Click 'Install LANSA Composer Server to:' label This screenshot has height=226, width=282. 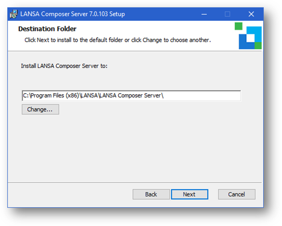[x=64, y=66]
